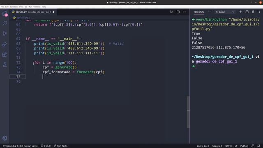The height and width of the screenshot is (148, 263).
Task: Switch to the TERMINAL panel tab
Action: pos(199,12)
